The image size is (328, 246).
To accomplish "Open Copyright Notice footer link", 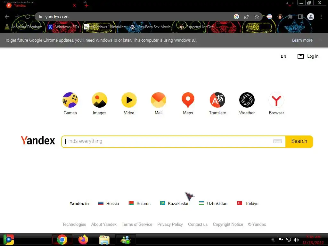I will 228,225.
